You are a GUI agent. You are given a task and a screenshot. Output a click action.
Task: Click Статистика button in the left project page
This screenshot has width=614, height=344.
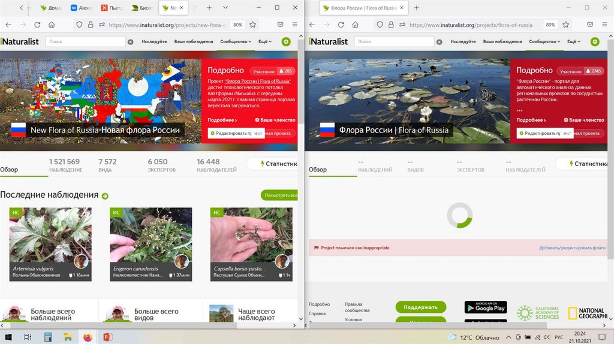pyautogui.click(x=273, y=164)
